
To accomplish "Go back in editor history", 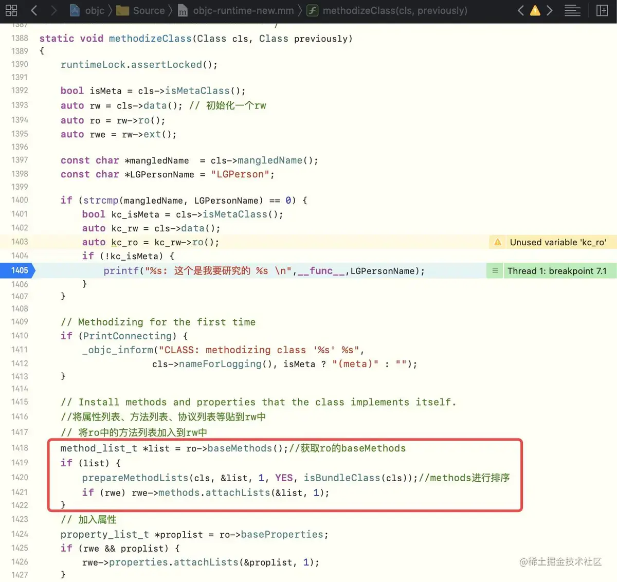I will 34,10.
